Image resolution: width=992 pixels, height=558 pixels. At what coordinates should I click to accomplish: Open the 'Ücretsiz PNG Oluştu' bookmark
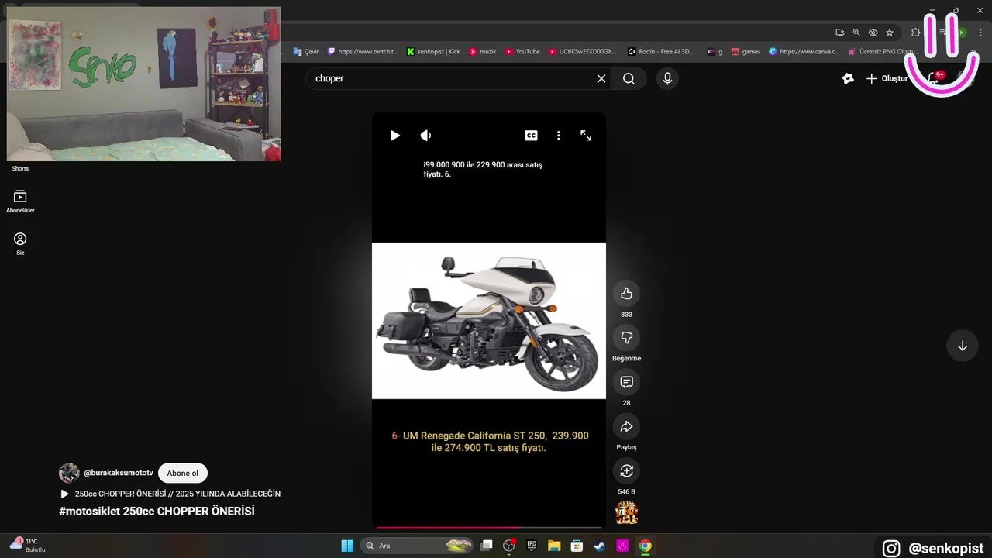click(x=883, y=51)
